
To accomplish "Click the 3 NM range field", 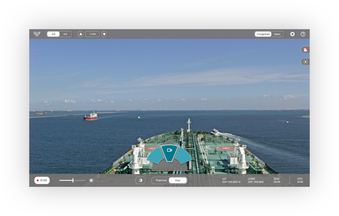I will pos(93,34).
